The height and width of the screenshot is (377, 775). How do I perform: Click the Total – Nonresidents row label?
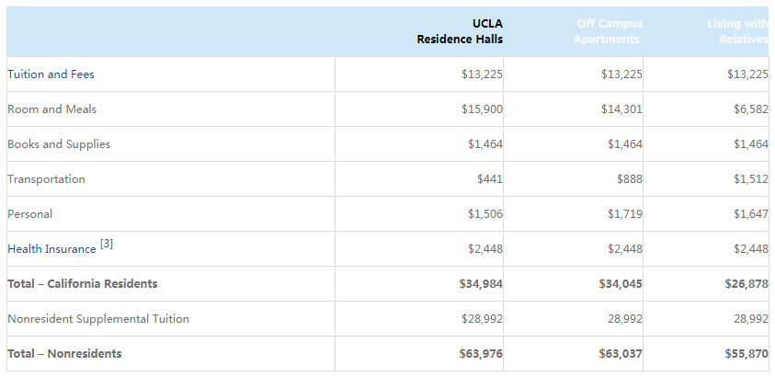64,354
